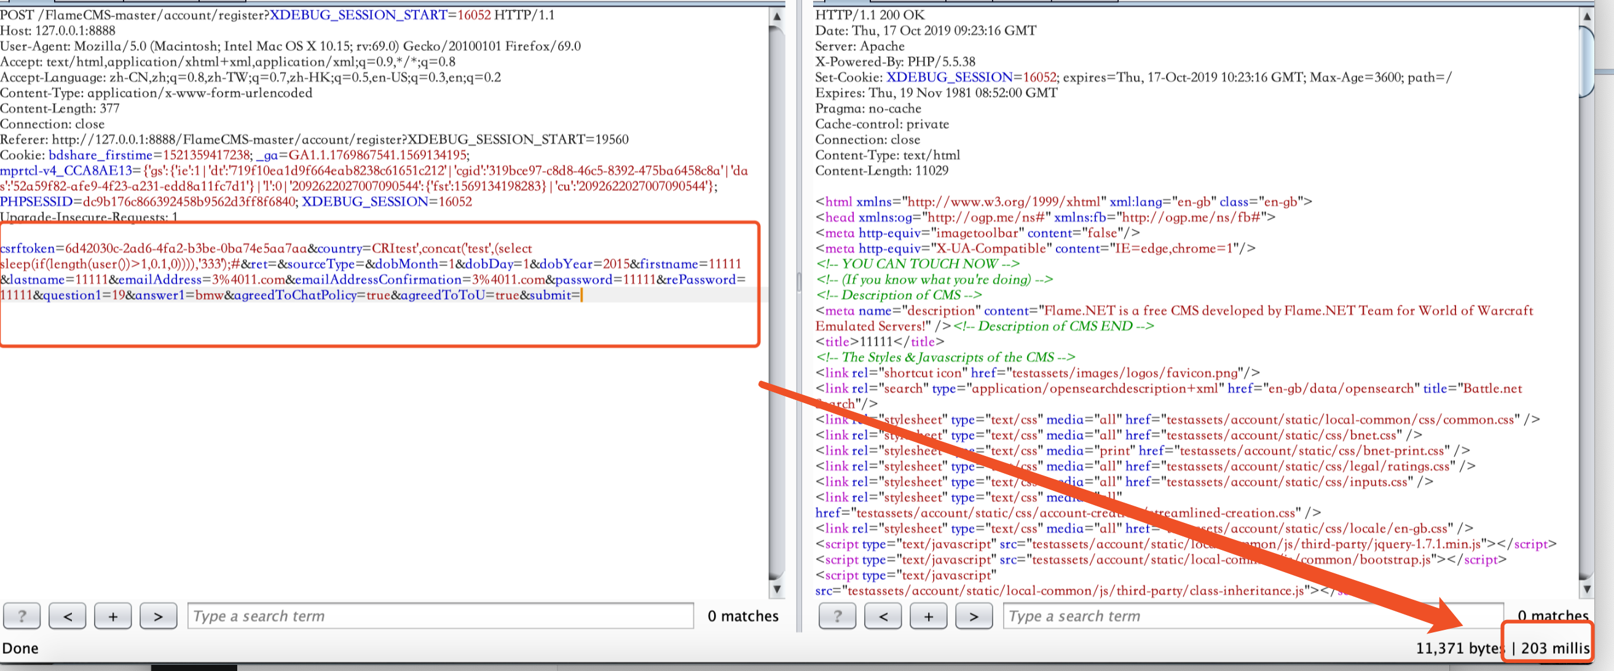
Task: Go to next match in response pane
Action: (x=974, y=616)
